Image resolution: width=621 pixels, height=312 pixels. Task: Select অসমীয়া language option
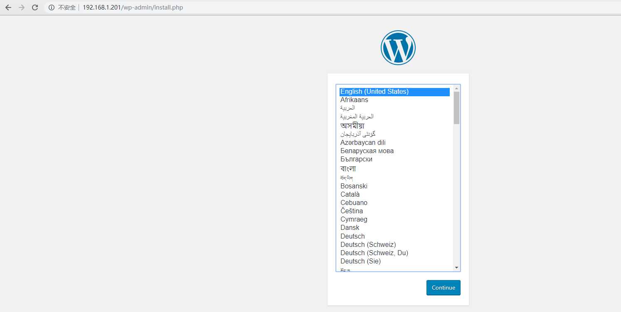coord(394,125)
